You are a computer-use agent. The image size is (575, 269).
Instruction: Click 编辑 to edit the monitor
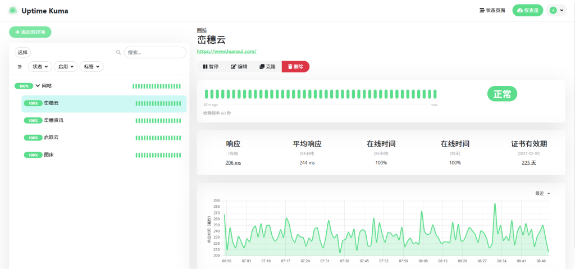coord(239,67)
